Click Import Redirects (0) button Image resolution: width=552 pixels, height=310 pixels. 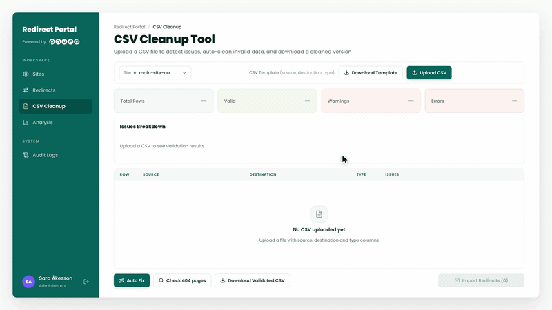[481, 280]
